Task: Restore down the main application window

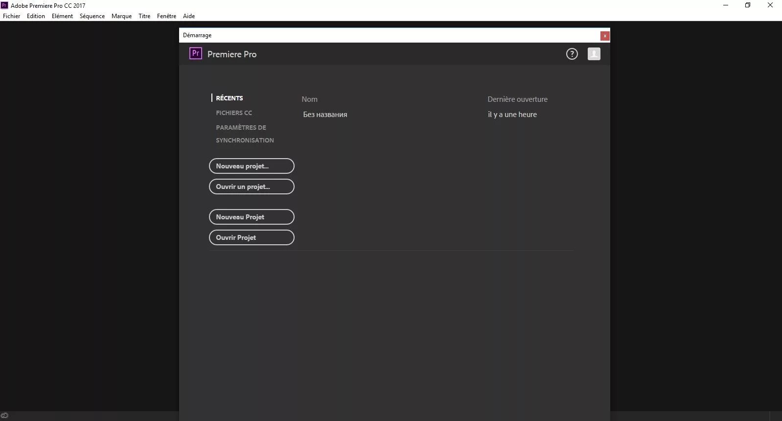Action: click(x=748, y=5)
